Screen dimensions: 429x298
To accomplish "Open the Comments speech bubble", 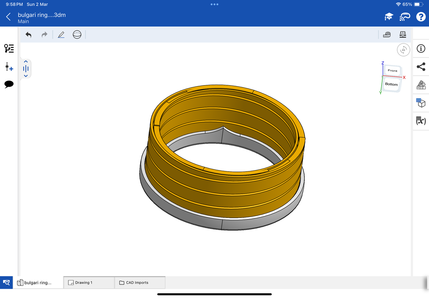I will tap(9, 84).
